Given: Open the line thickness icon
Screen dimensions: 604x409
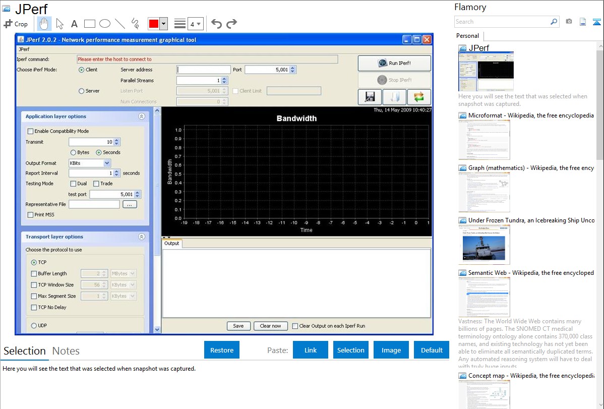Looking at the screenshot, I should tap(180, 24).
